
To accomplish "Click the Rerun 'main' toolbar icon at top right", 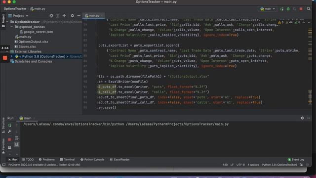I will [x=282, y=9].
